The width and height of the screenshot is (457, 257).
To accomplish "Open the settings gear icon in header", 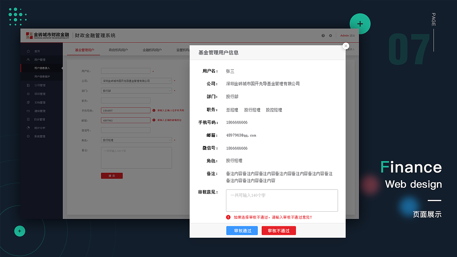I will coord(331,36).
